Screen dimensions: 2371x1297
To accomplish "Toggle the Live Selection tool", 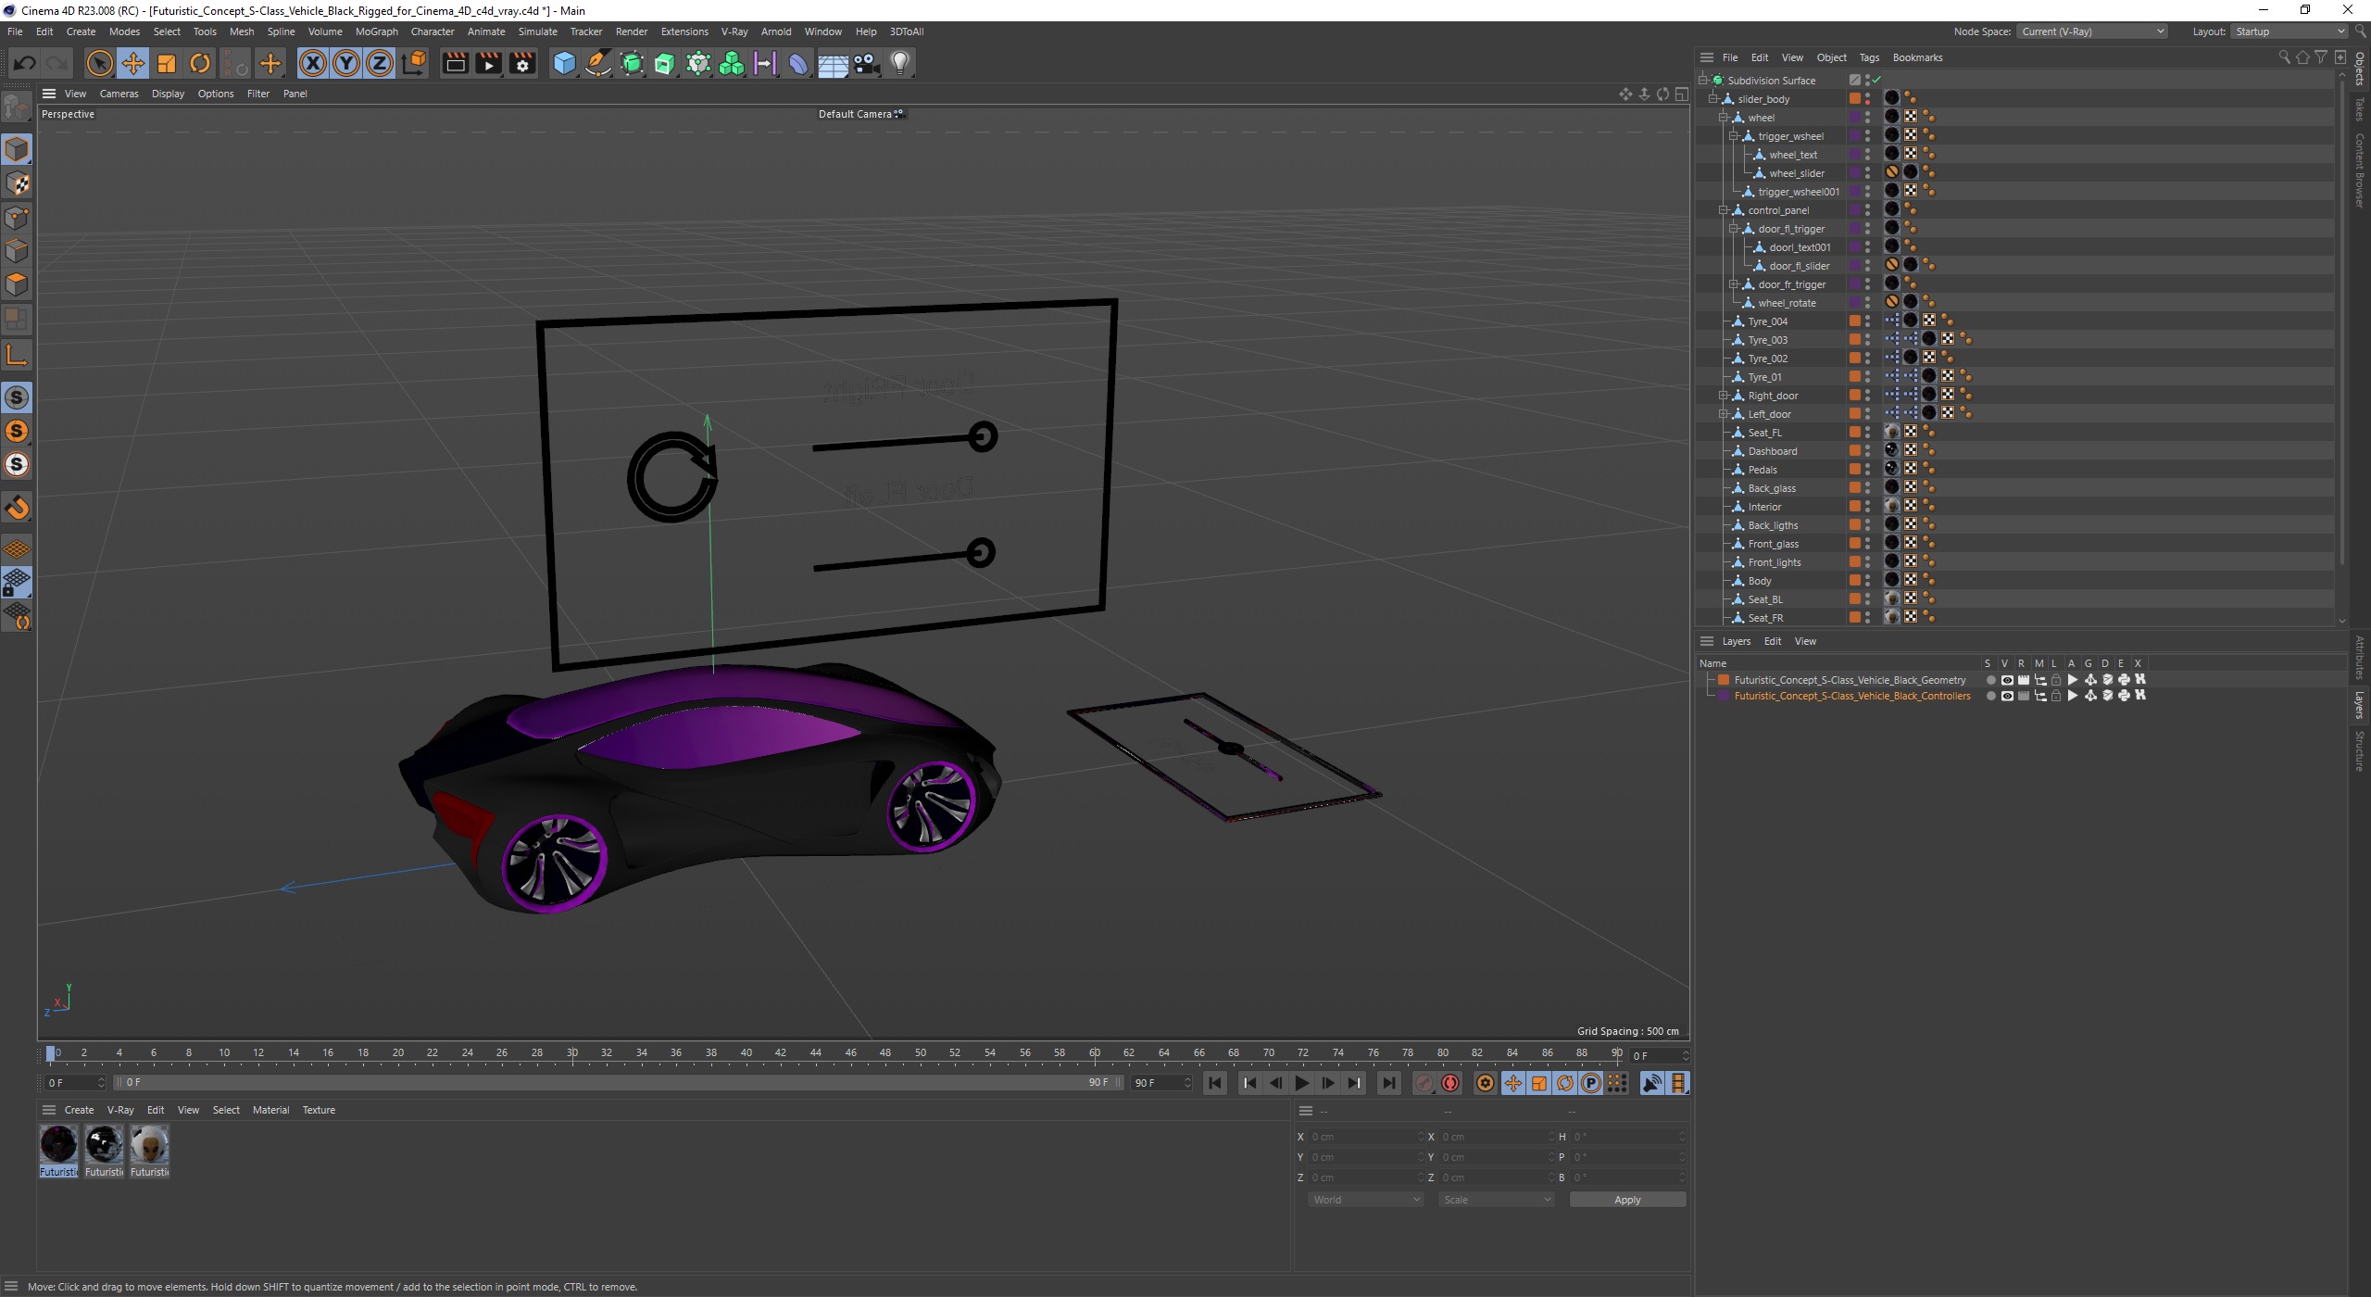I will 101,62.
